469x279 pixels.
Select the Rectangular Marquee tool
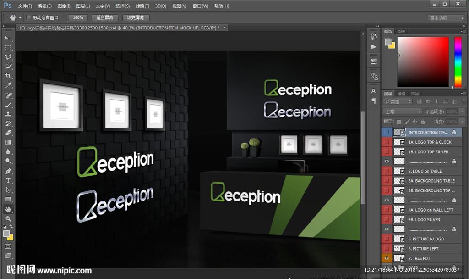[8, 48]
